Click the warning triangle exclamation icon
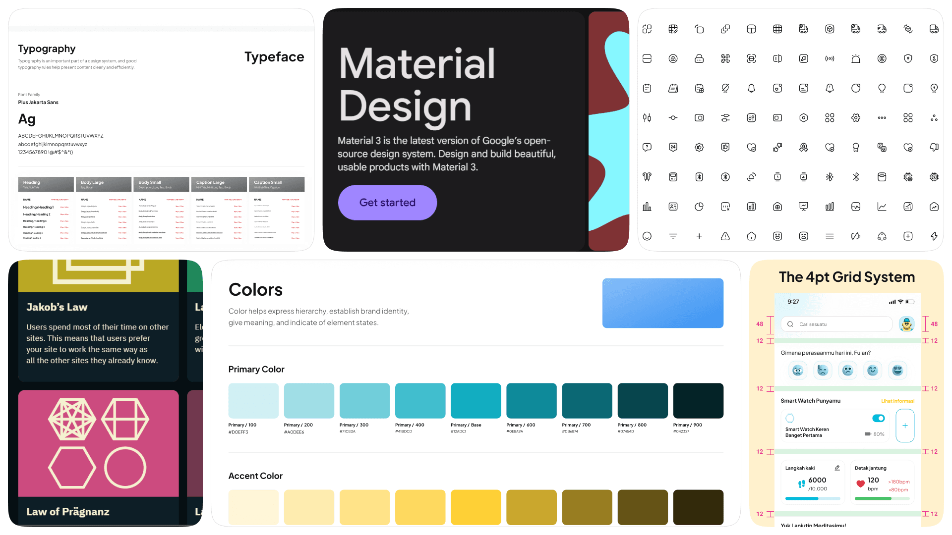 coord(725,236)
